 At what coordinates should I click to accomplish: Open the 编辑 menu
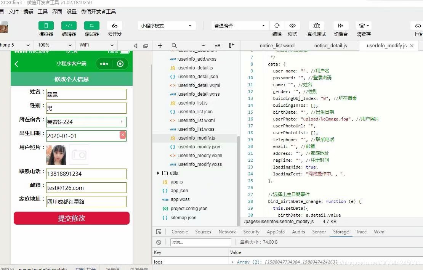(x=28, y=11)
